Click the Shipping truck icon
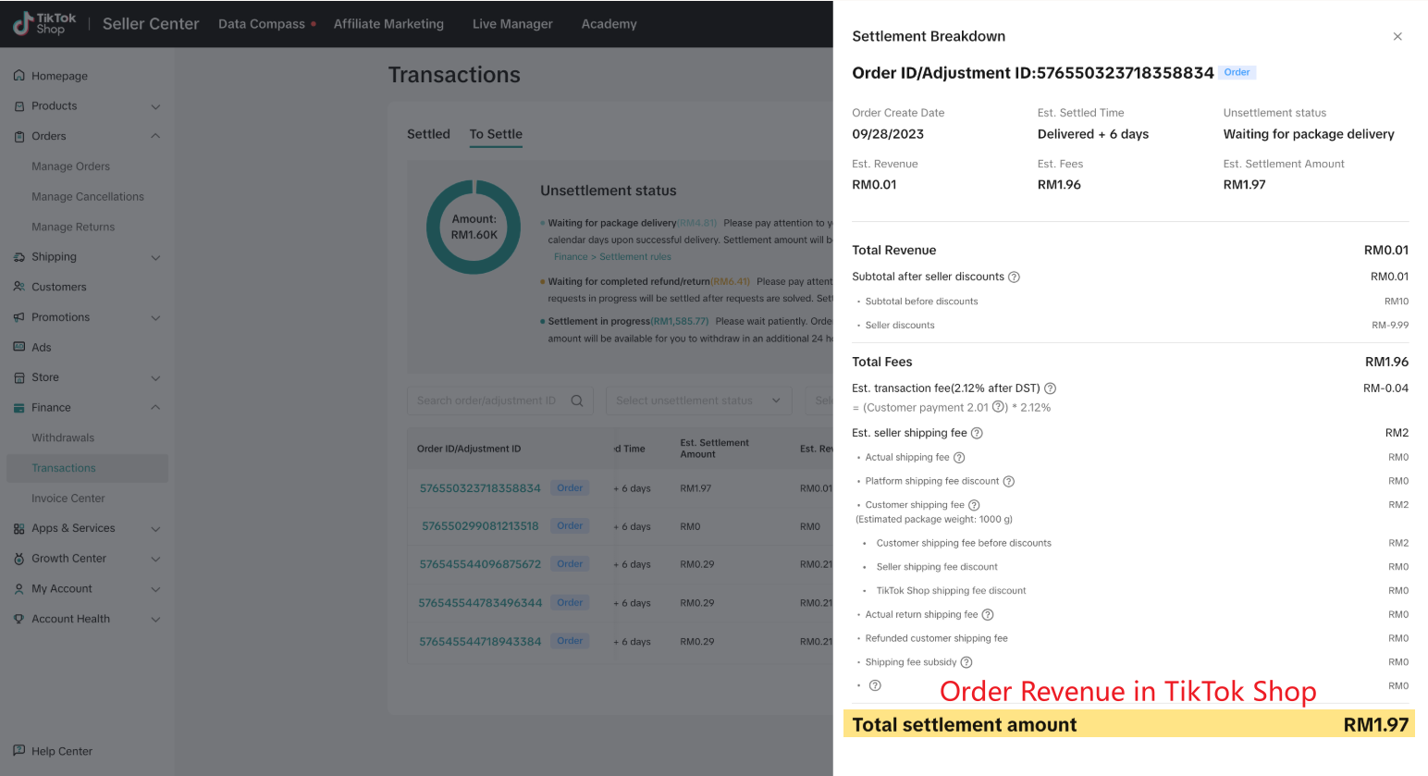 (x=19, y=257)
